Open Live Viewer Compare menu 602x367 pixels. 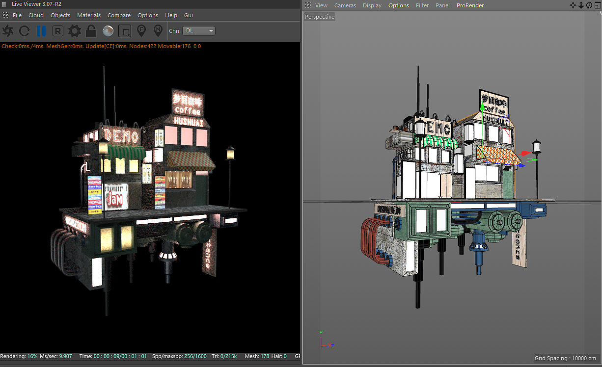[119, 15]
